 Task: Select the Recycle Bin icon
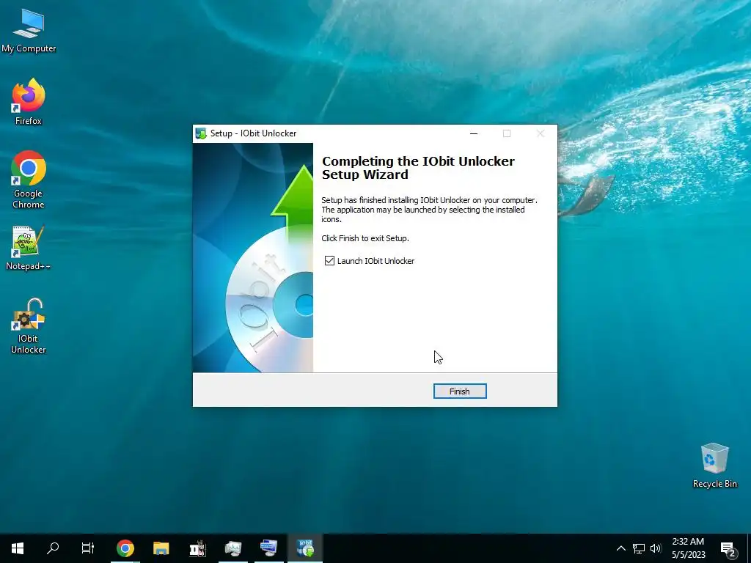coord(714,466)
